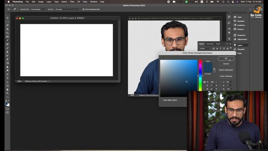Open macOS Spotlight search icon
Image resolution: width=268 pixels, height=151 pixels.
click(228, 2)
